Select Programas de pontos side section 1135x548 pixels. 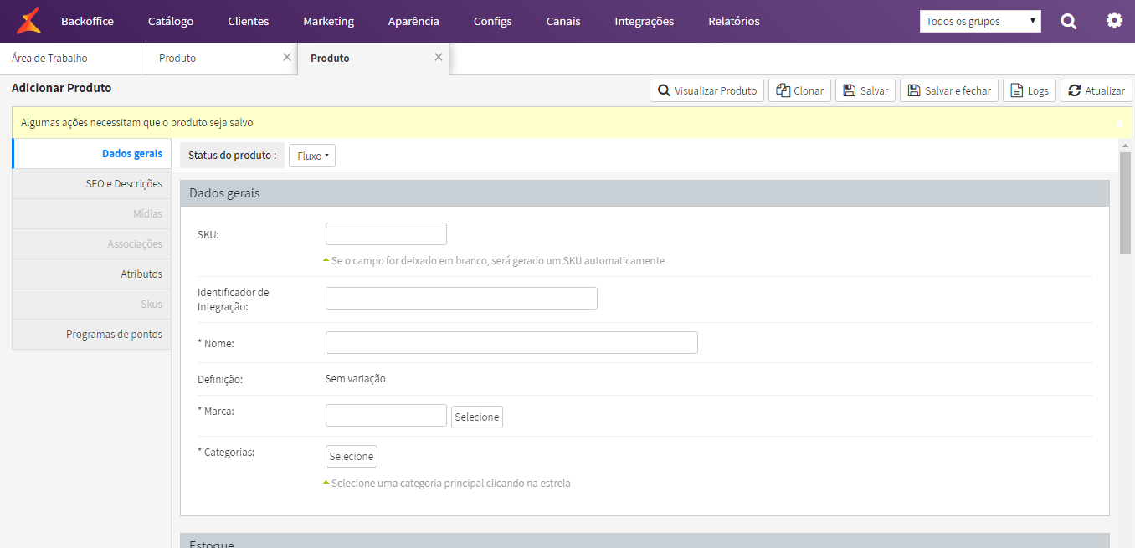(92, 335)
